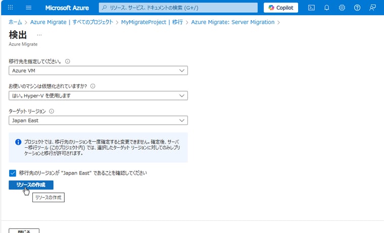Open the help question mark icon
This screenshot has width=384, height=233.
click(x=357, y=8)
